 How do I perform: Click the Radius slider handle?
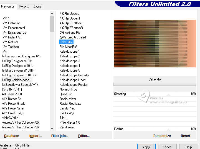tap(168, 130)
